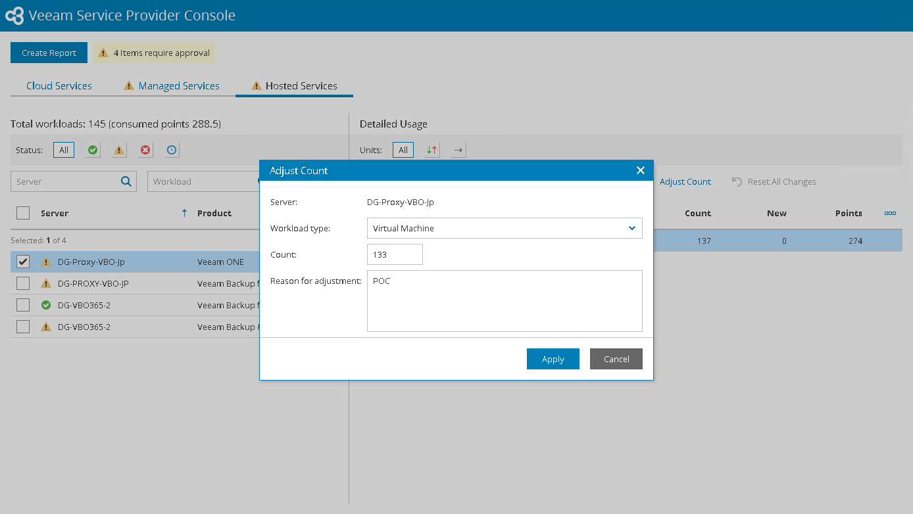Sort by the Server column header
913x514 pixels.
pyautogui.click(x=55, y=213)
